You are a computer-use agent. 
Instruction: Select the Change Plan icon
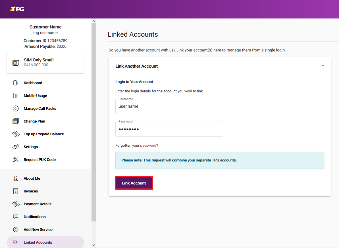point(16,121)
